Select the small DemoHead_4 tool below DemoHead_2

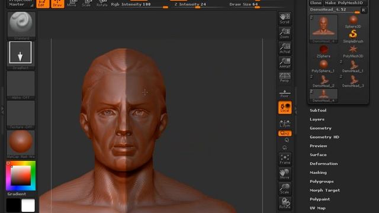(x=323, y=96)
